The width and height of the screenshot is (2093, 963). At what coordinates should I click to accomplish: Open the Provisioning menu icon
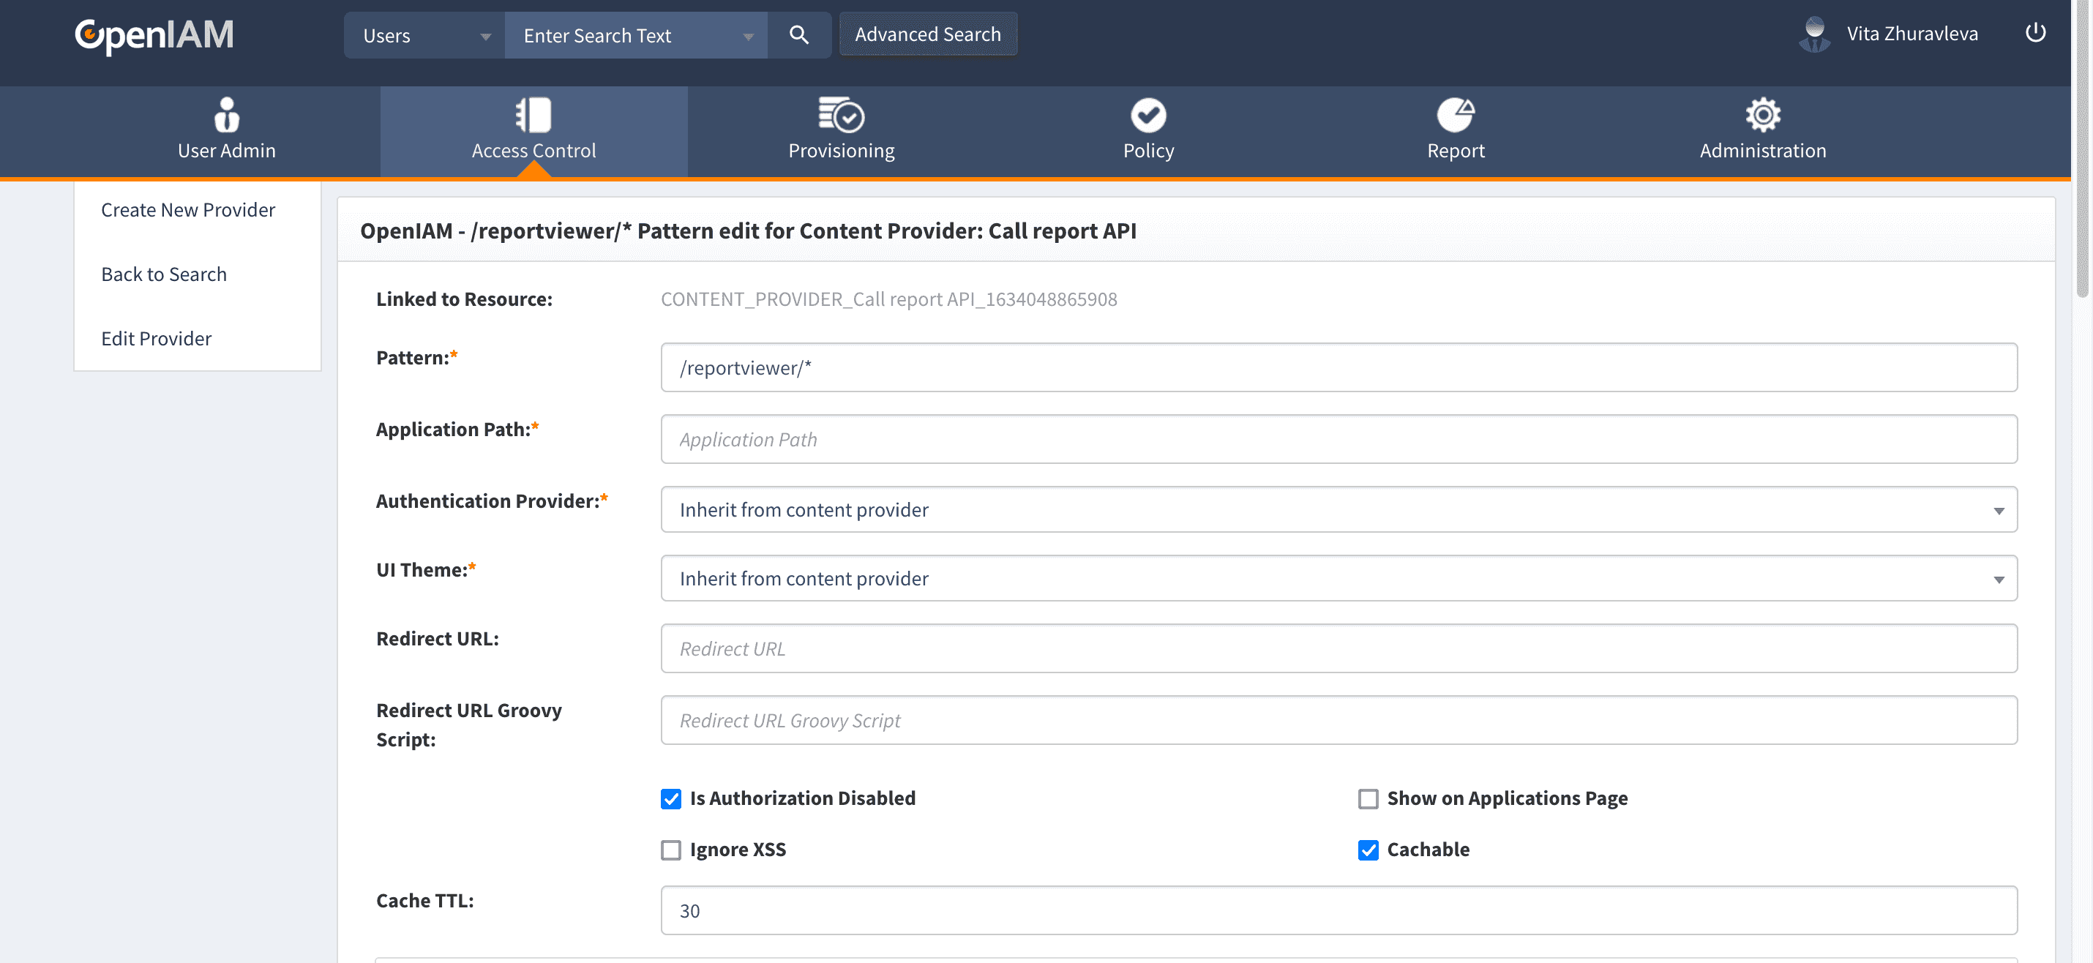[x=841, y=116]
